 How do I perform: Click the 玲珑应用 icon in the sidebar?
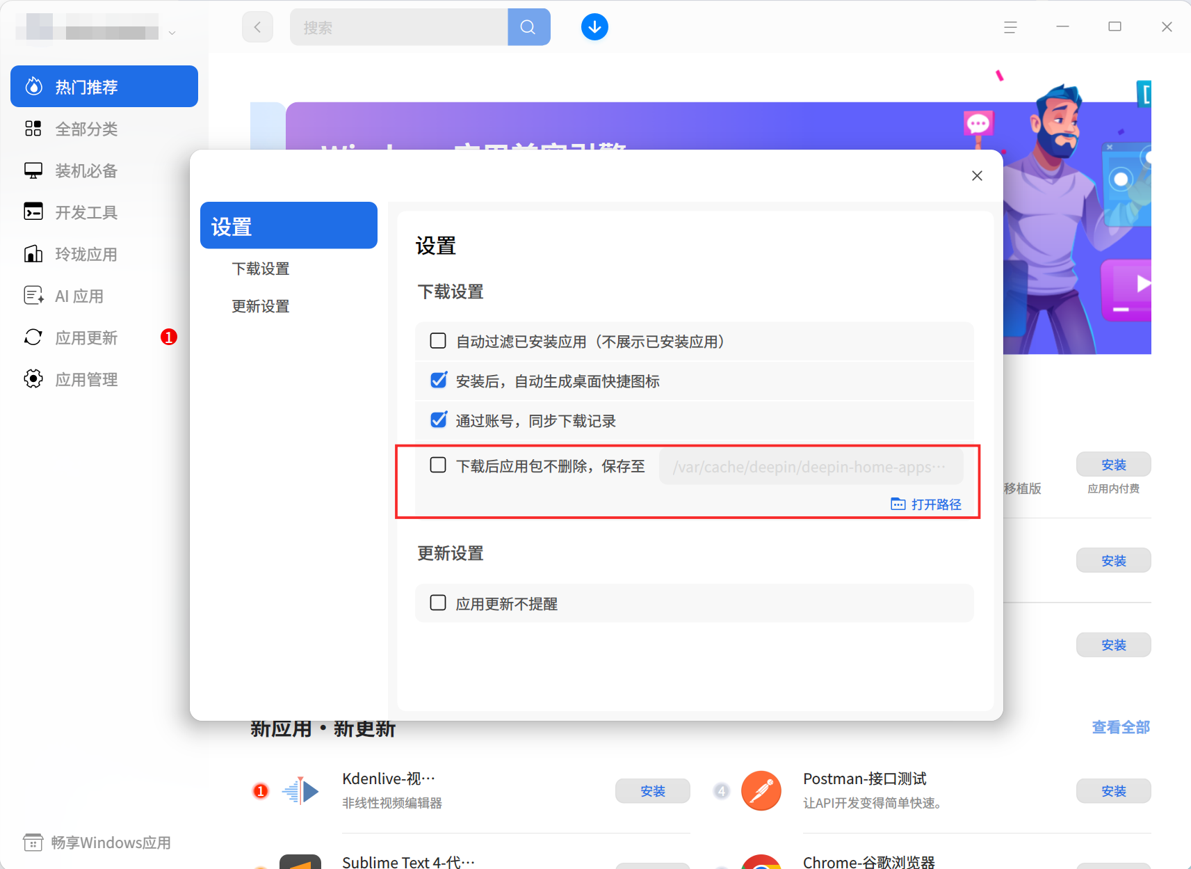[x=33, y=254]
